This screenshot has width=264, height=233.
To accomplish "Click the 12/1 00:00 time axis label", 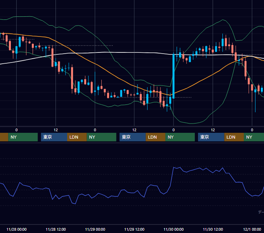I will coord(252,229).
